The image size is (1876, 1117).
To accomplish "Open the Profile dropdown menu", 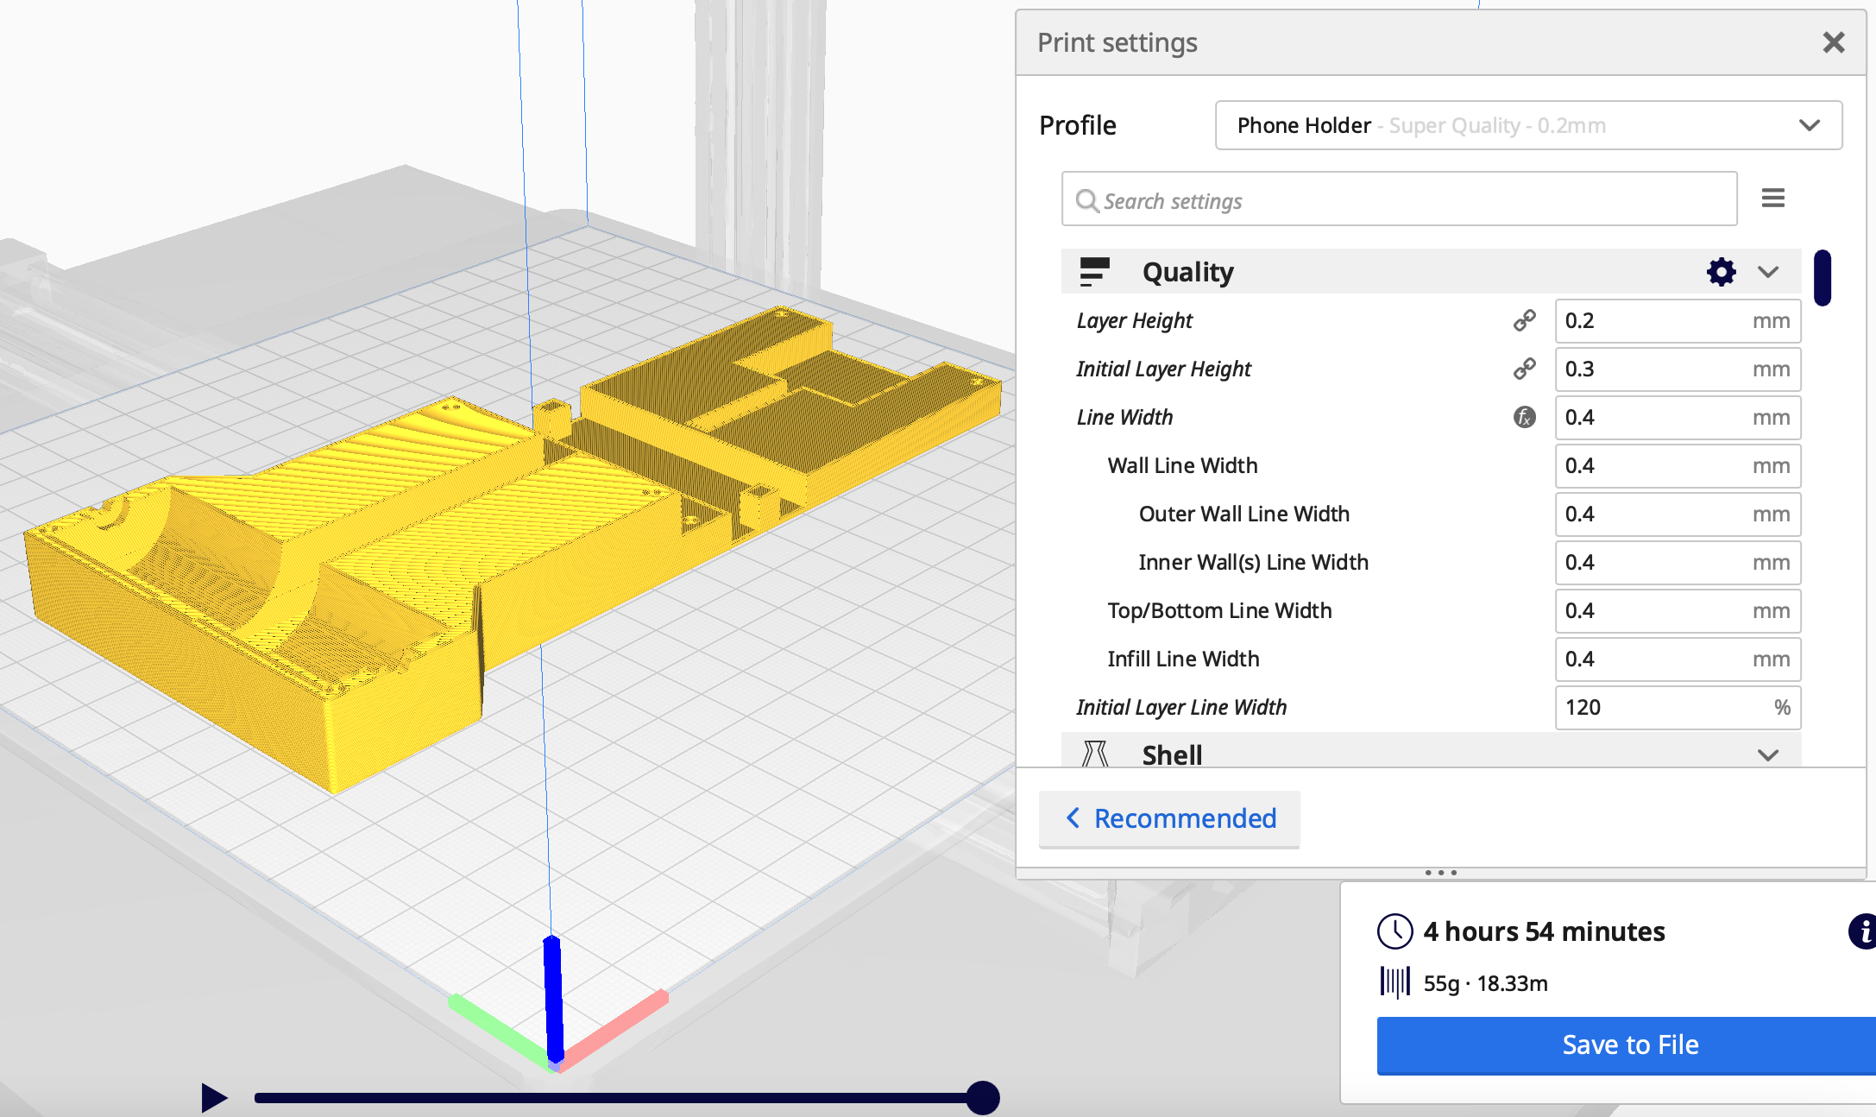I will coord(1521,125).
